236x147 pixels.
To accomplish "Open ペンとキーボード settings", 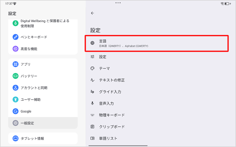I will tap(43, 37).
